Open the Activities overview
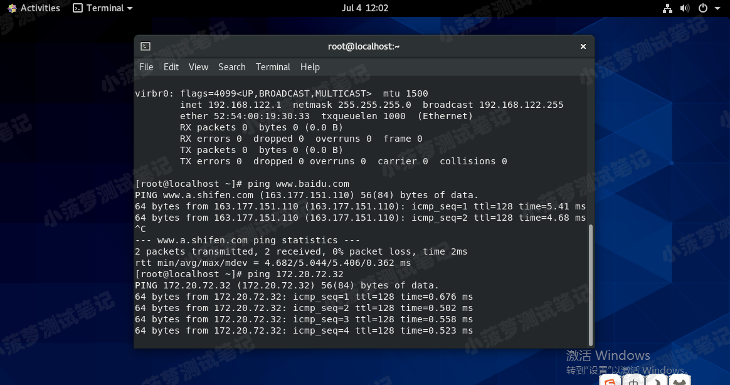730x385 pixels. click(x=34, y=8)
